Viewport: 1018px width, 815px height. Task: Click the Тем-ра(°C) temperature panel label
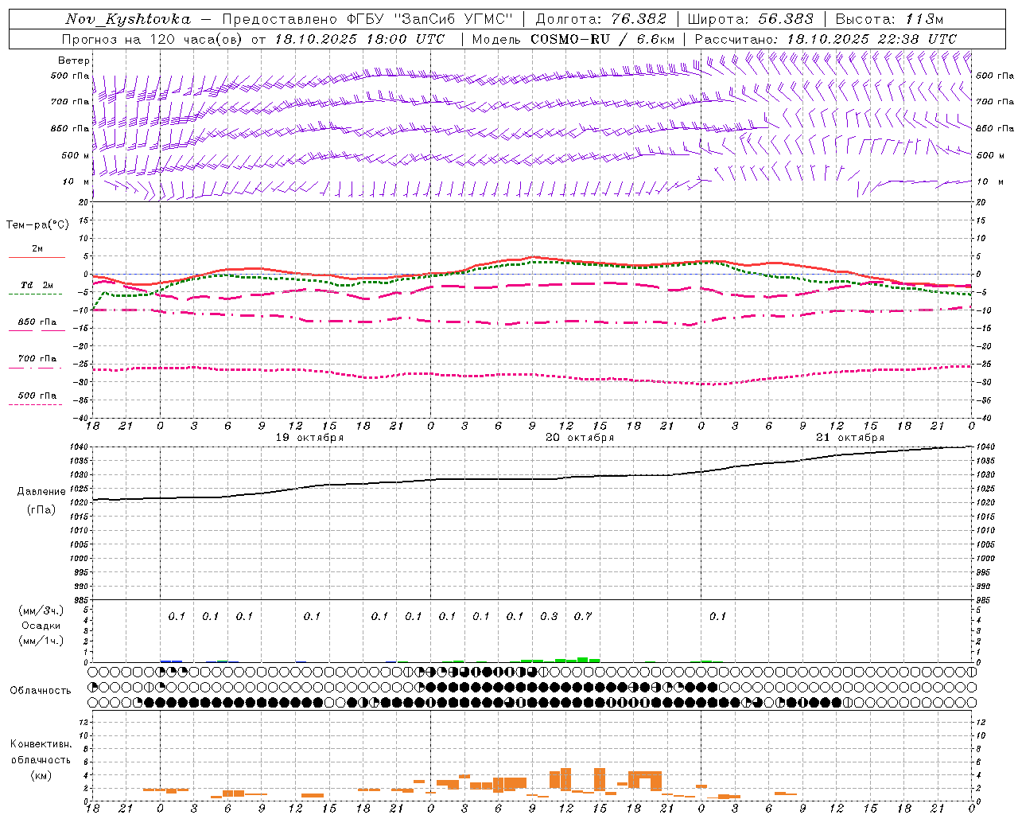click(37, 225)
